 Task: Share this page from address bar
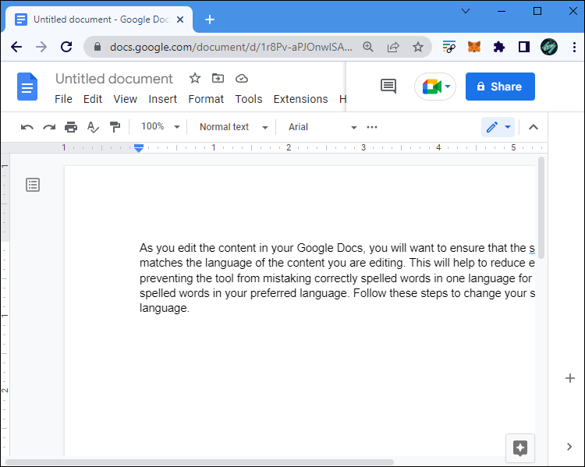pyautogui.click(x=393, y=47)
